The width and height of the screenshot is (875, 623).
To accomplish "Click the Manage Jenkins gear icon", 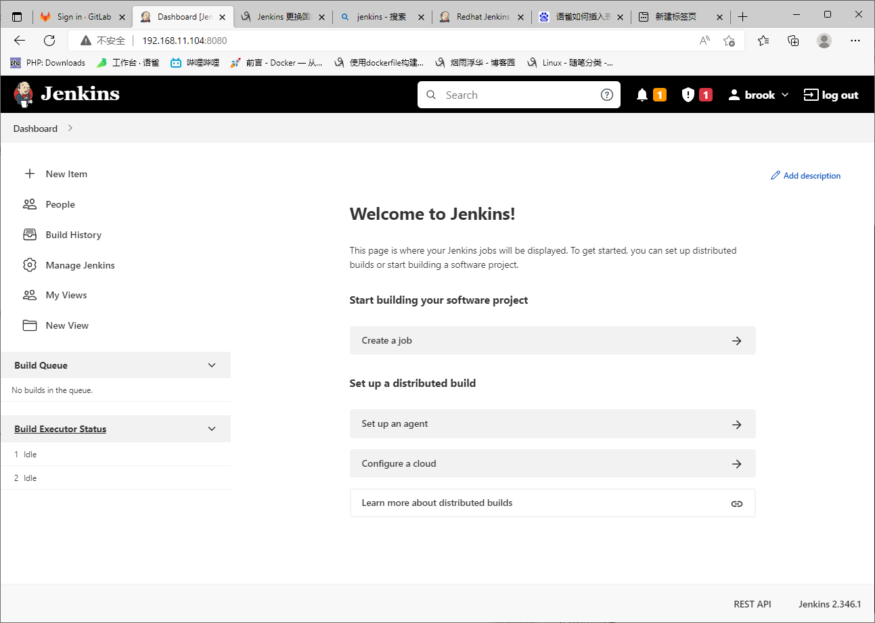I will point(29,265).
